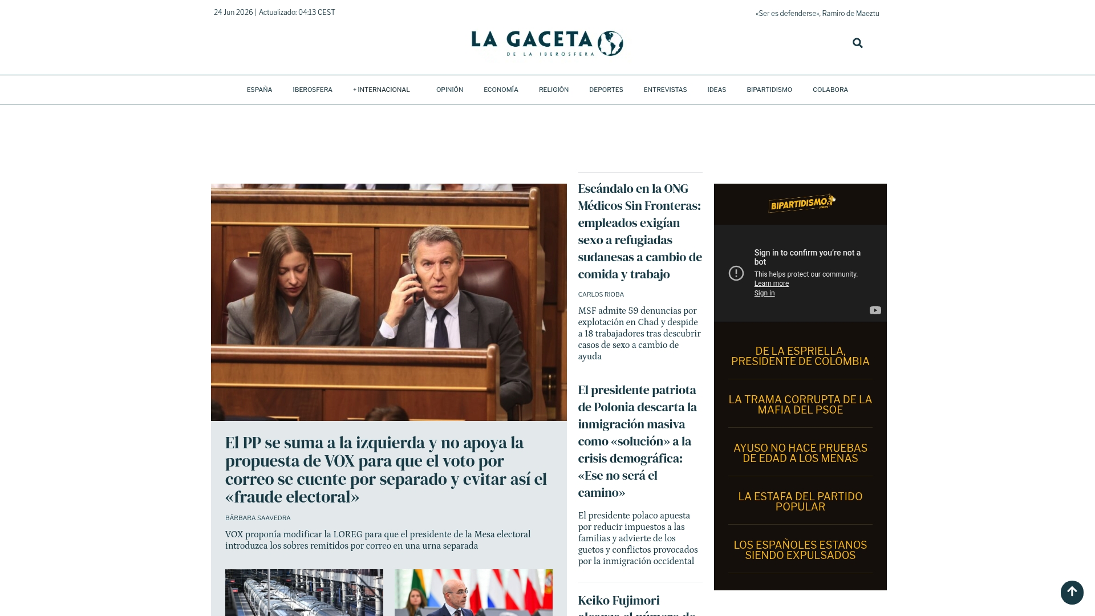Click the industrial machinery thumbnail
The image size is (1095, 616).
304,593
